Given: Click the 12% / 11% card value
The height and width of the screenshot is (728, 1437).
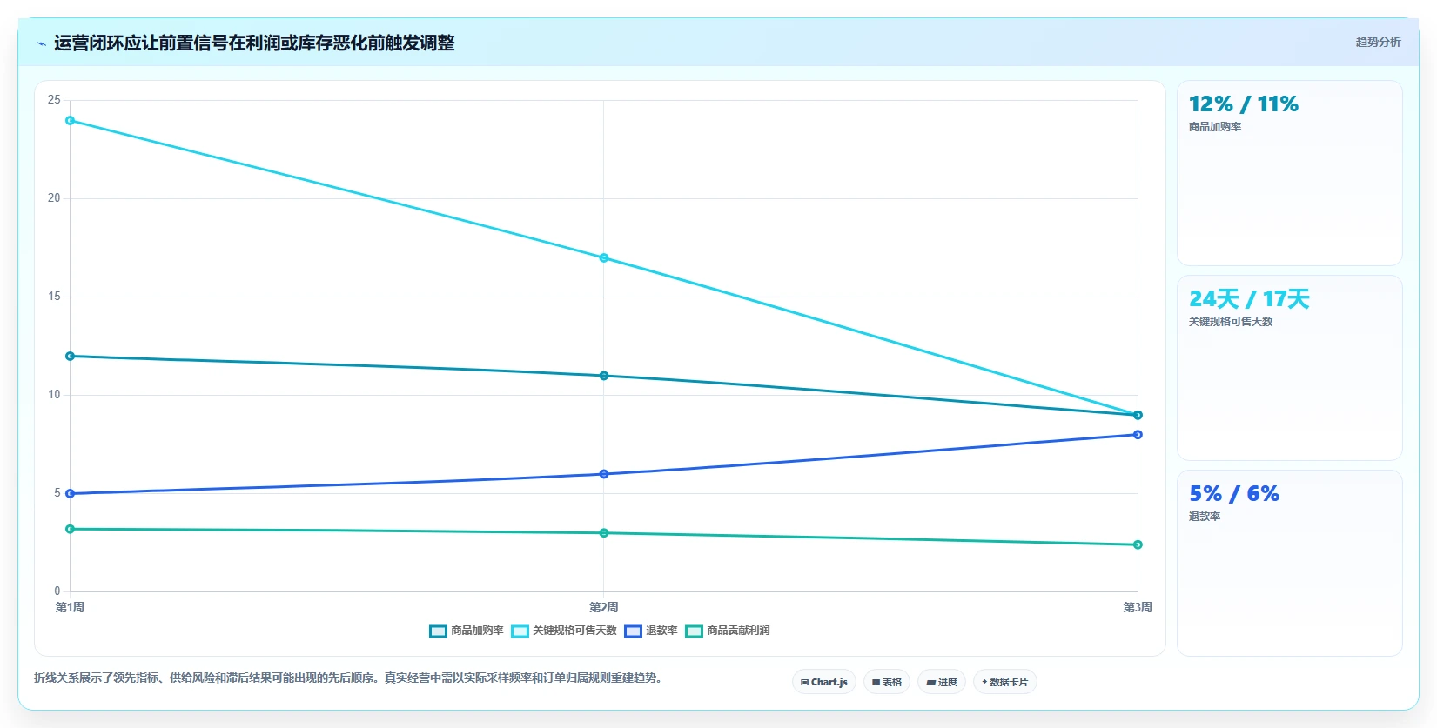Looking at the screenshot, I should (x=1244, y=104).
